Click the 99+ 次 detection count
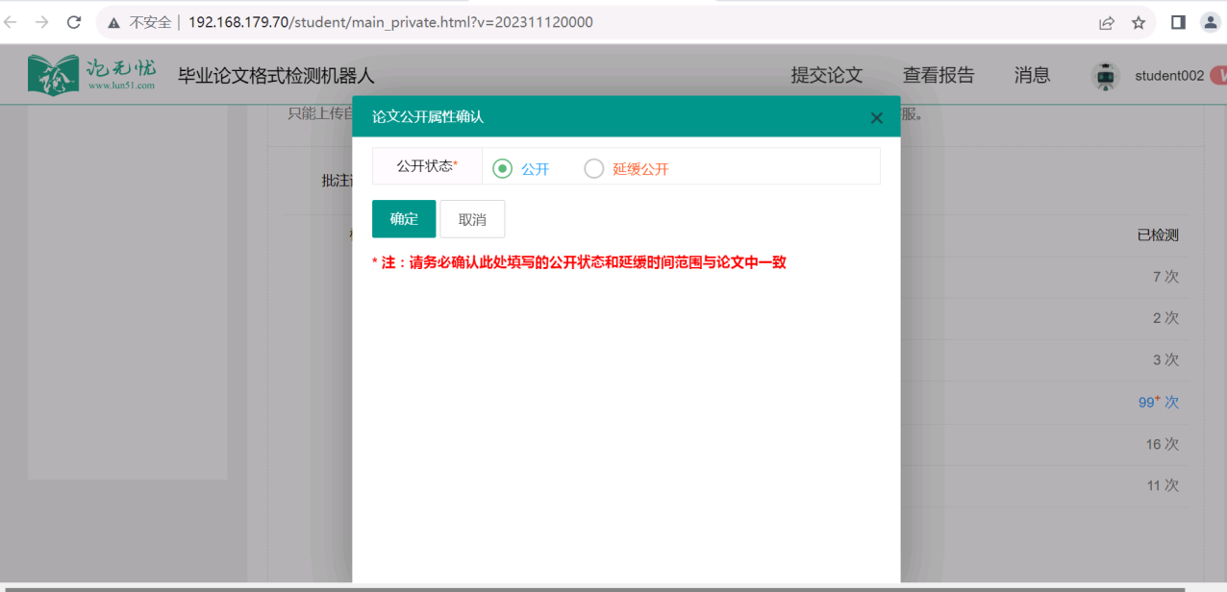This screenshot has width=1227, height=592. click(x=1158, y=402)
